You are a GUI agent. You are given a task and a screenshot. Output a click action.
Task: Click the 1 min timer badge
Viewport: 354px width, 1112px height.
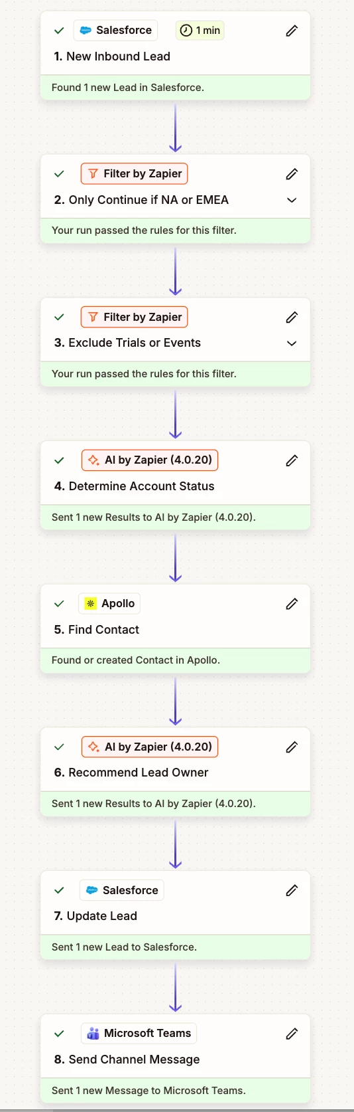200,31
